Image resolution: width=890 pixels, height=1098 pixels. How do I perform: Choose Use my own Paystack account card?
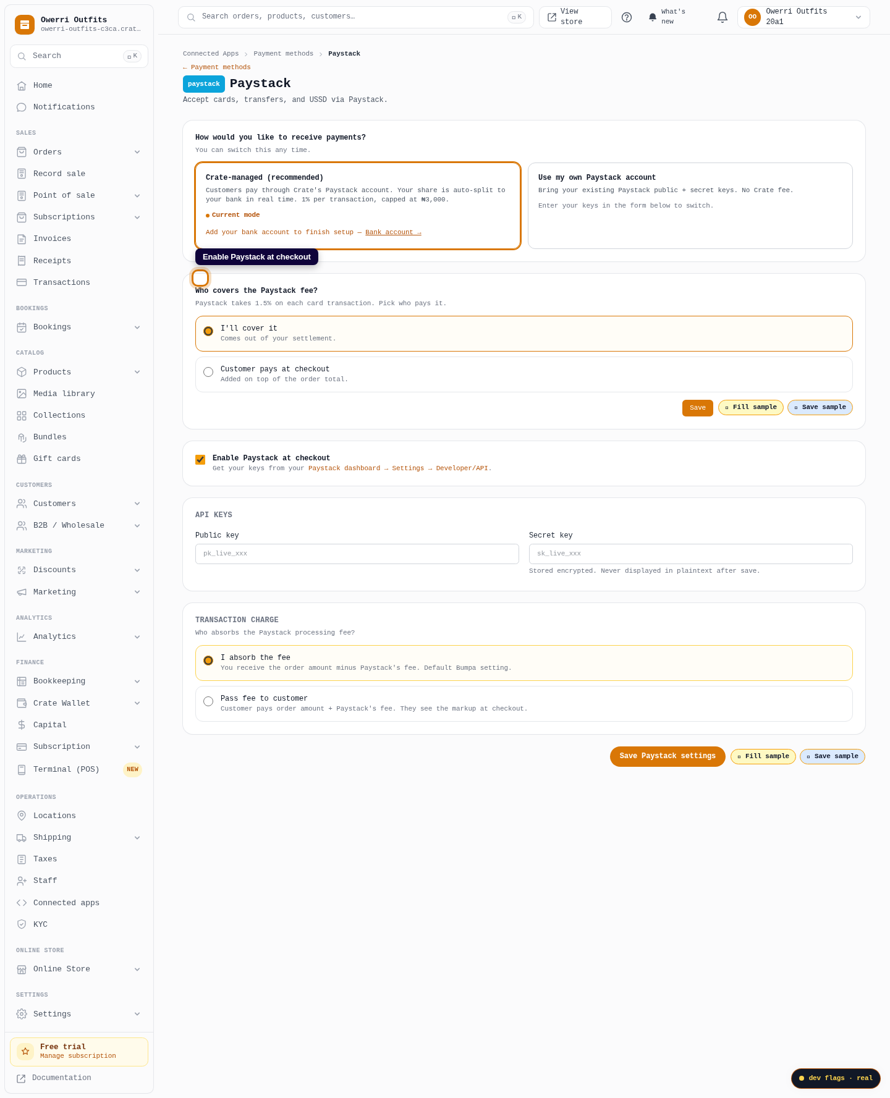(x=690, y=206)
